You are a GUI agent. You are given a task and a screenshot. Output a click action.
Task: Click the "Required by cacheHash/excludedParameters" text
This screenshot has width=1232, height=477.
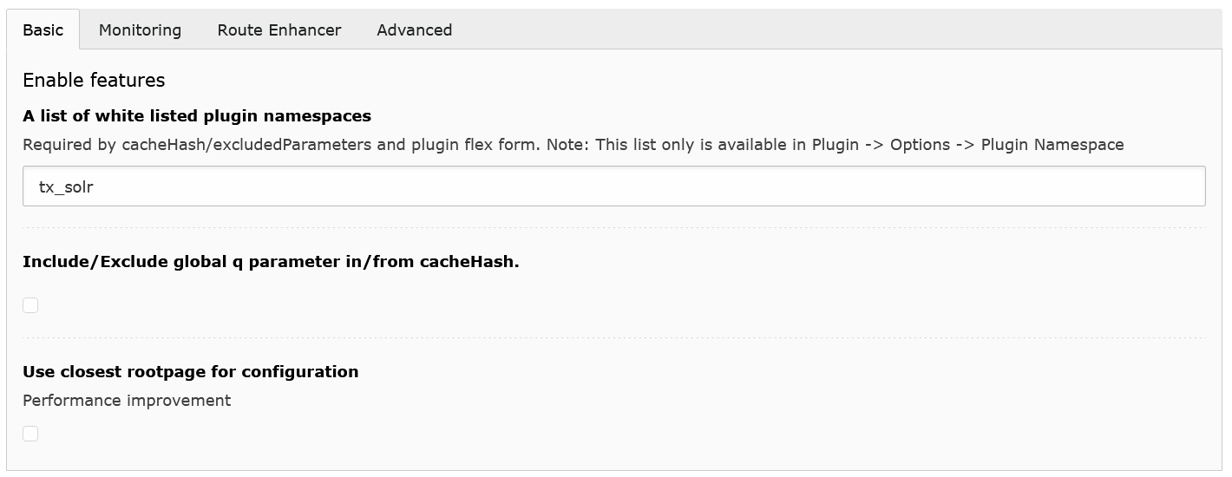click(x=196, y=145)
